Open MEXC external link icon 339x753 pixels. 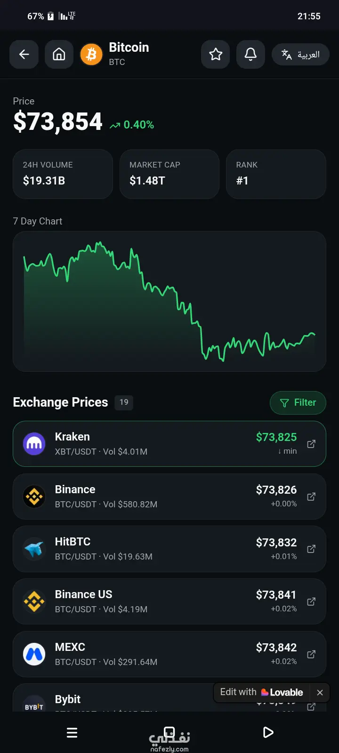tap(311, 654)
